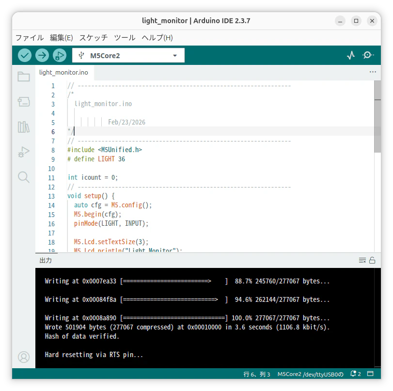Click the M5.Lcd.setTextSize(3); line
The width and height of the screenshot is (393, 391).
point(111,242)
